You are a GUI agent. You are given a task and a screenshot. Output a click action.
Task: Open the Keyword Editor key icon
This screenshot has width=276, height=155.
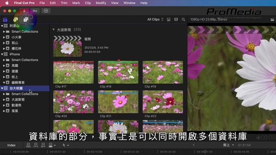point(35,11)
